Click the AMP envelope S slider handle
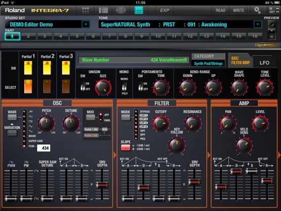The width and height of the screenshot is (281, 211). [x=252, y=171]
